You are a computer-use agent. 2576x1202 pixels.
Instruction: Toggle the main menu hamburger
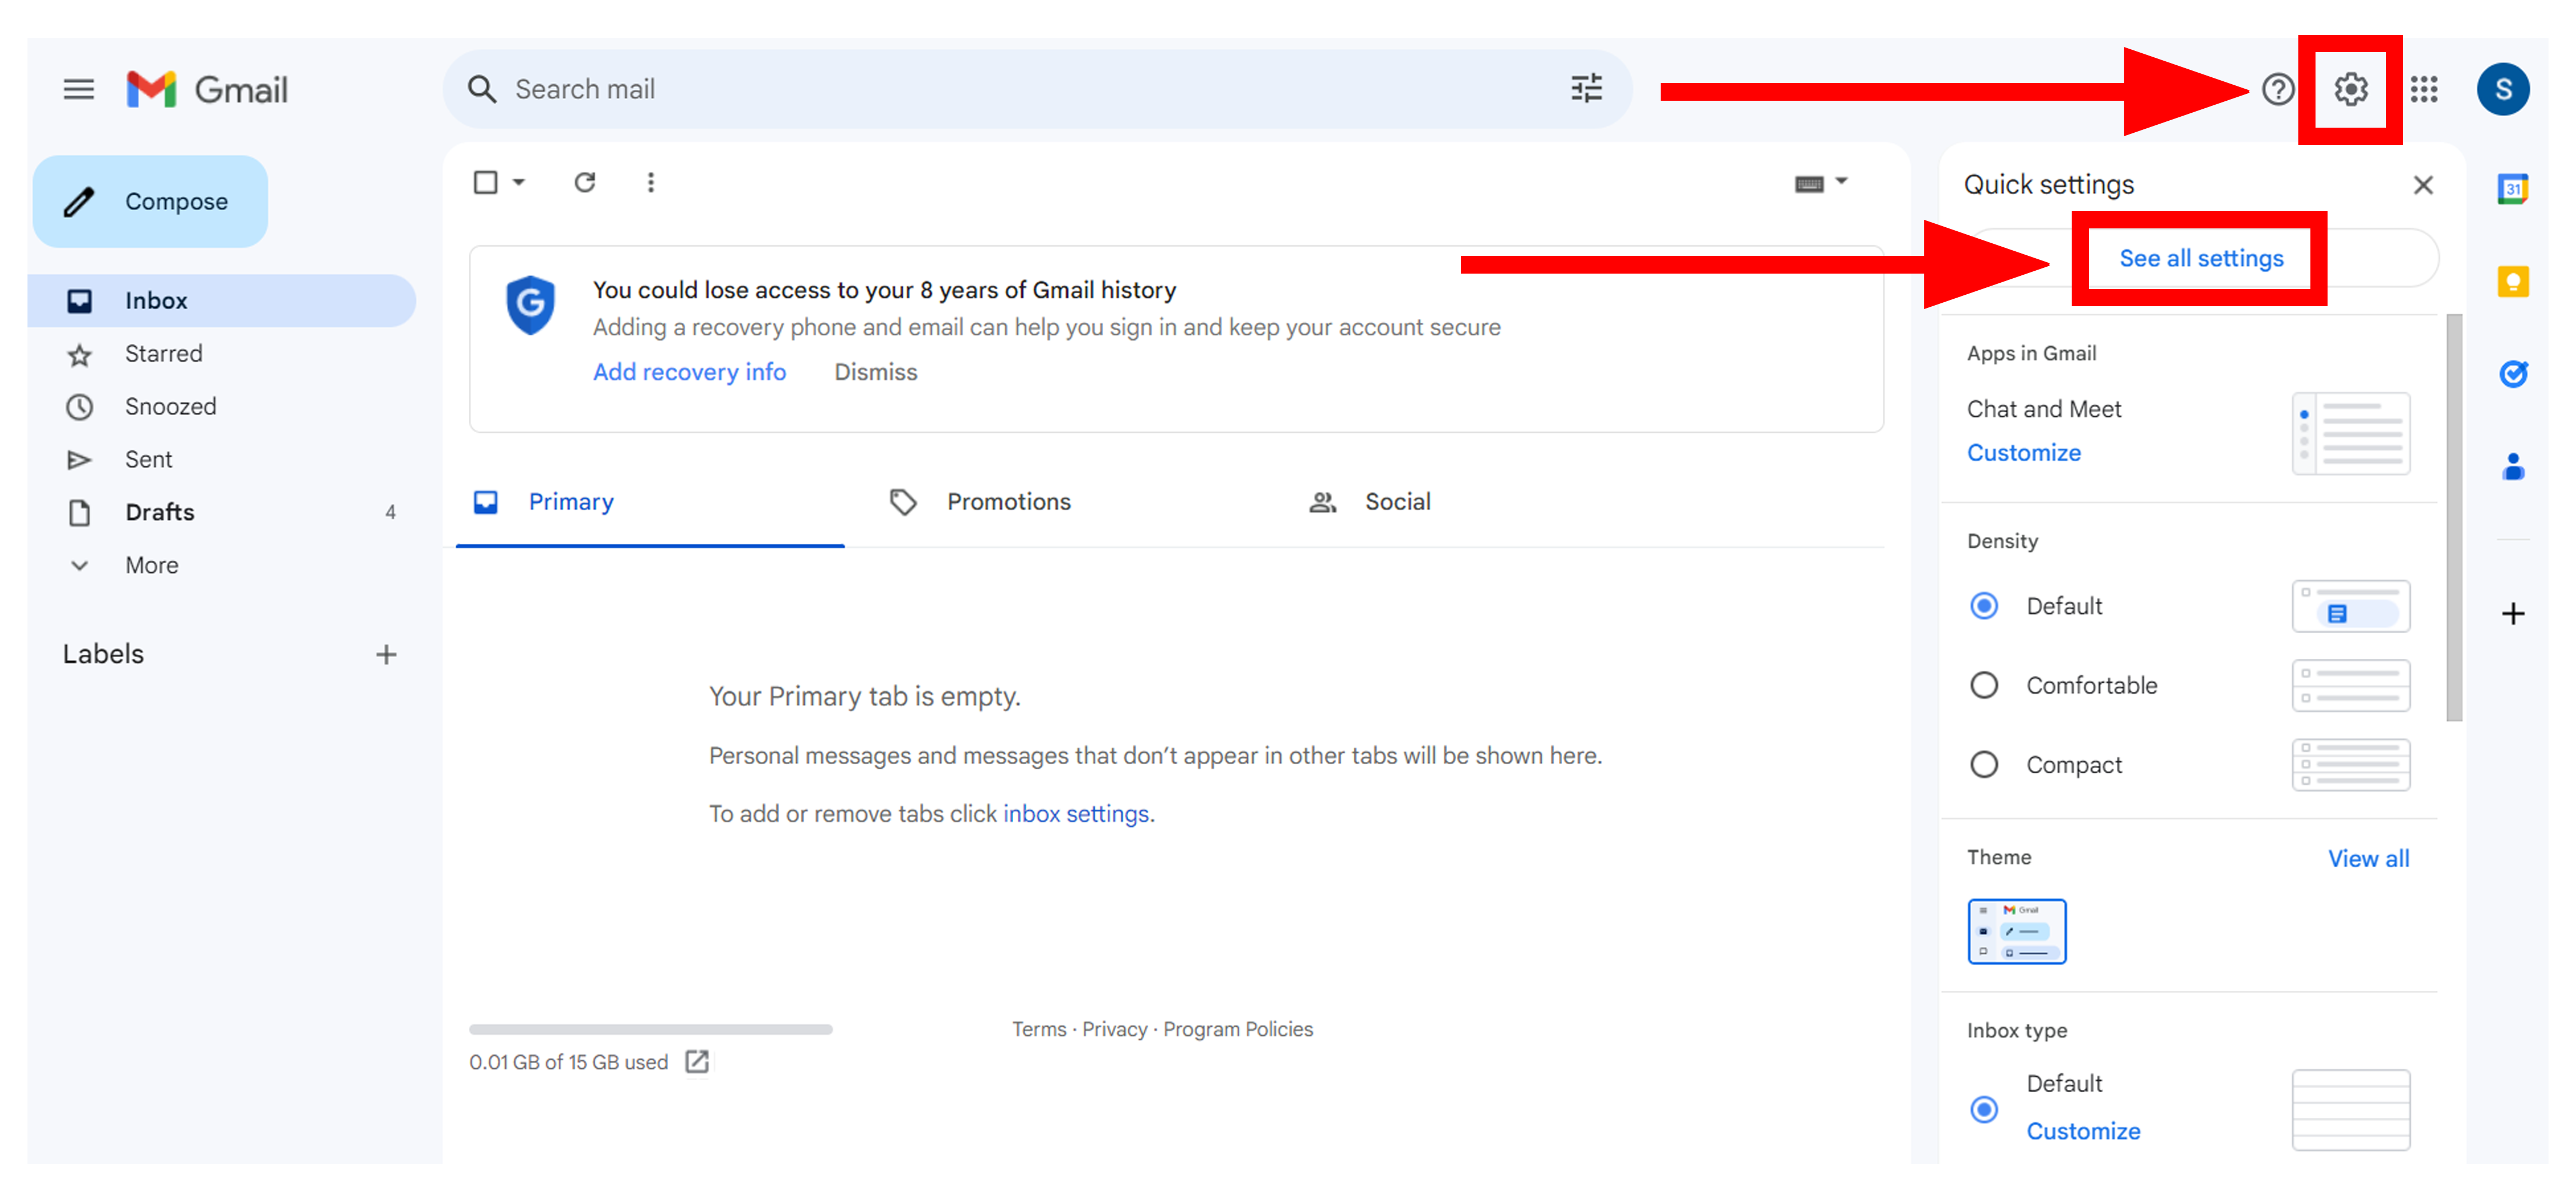pos(78,89)
